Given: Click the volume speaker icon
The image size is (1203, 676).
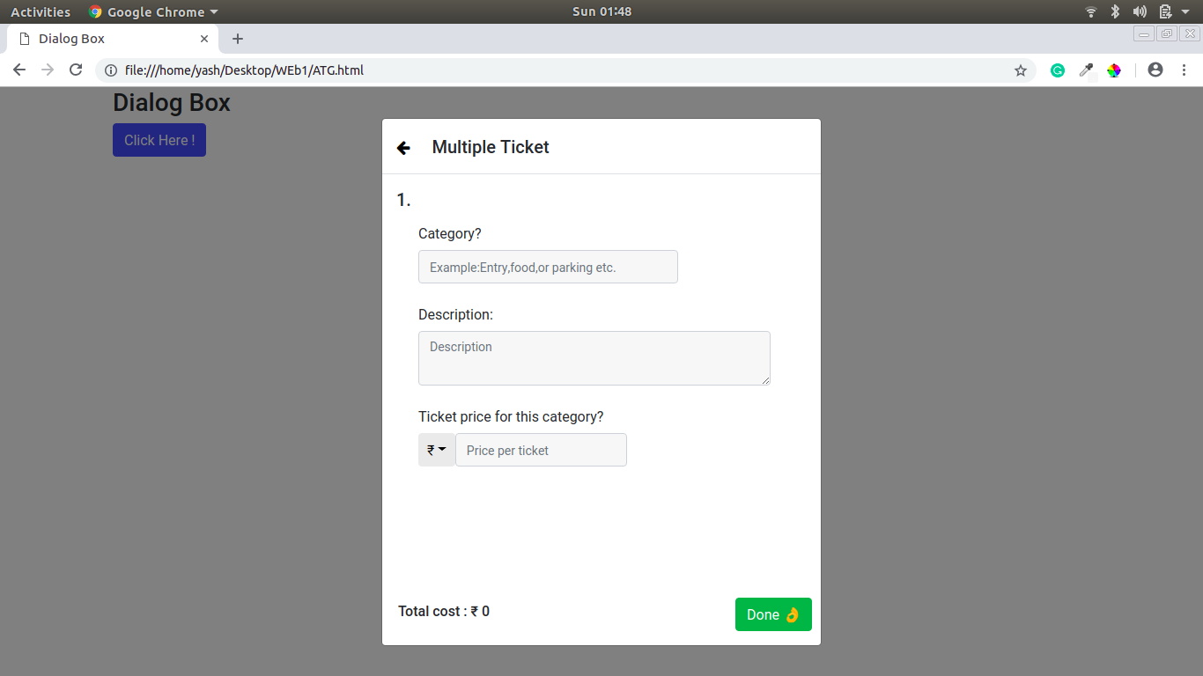Looking at the screenshot, I should [x=1140, y=11].
